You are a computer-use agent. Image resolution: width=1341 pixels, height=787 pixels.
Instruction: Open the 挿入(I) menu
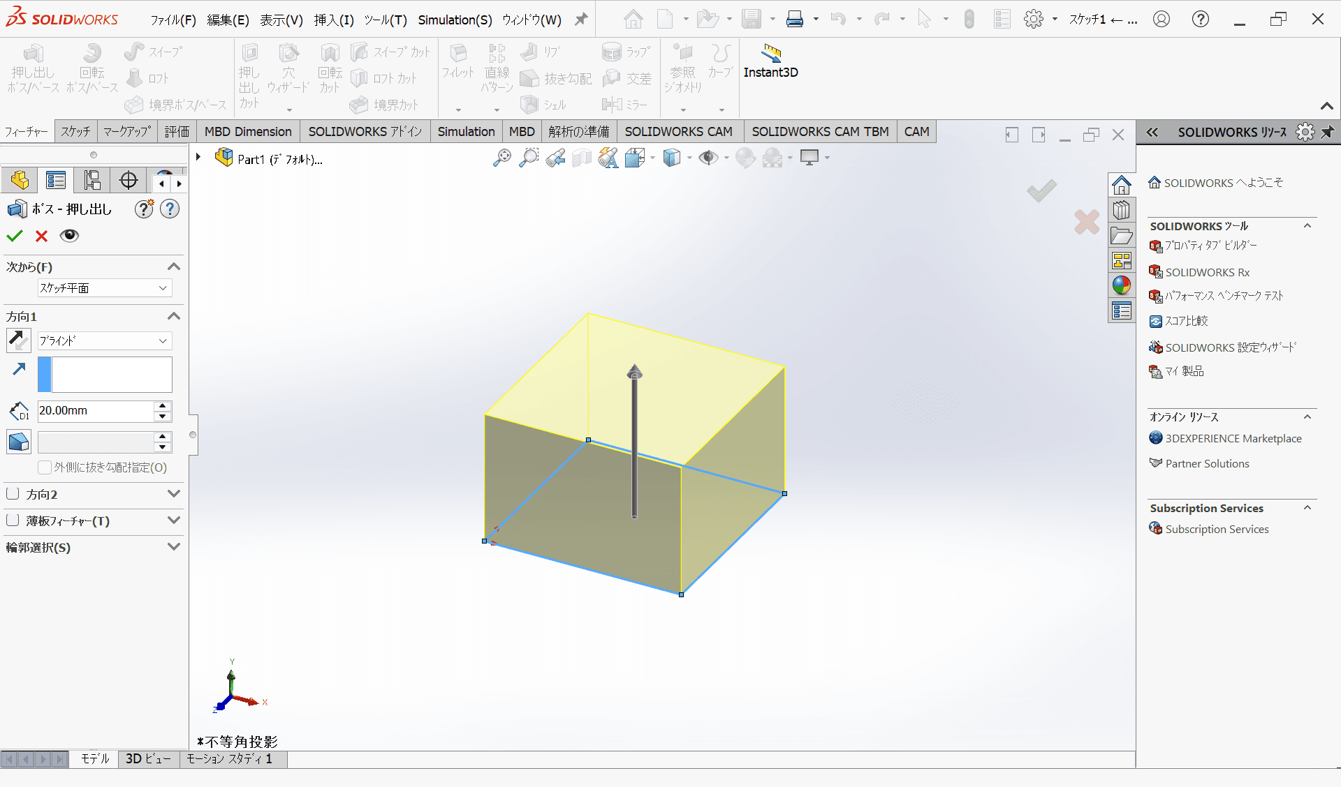pyautogui.click(x=334, y=20)
